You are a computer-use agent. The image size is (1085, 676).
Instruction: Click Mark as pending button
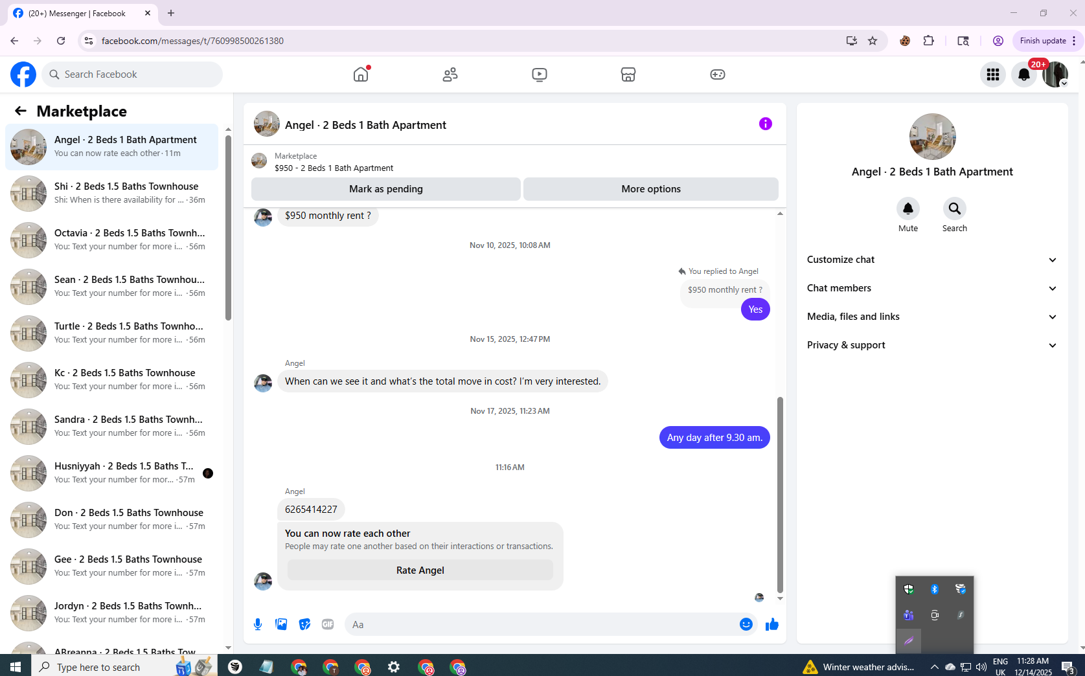(x=386, y=189)
